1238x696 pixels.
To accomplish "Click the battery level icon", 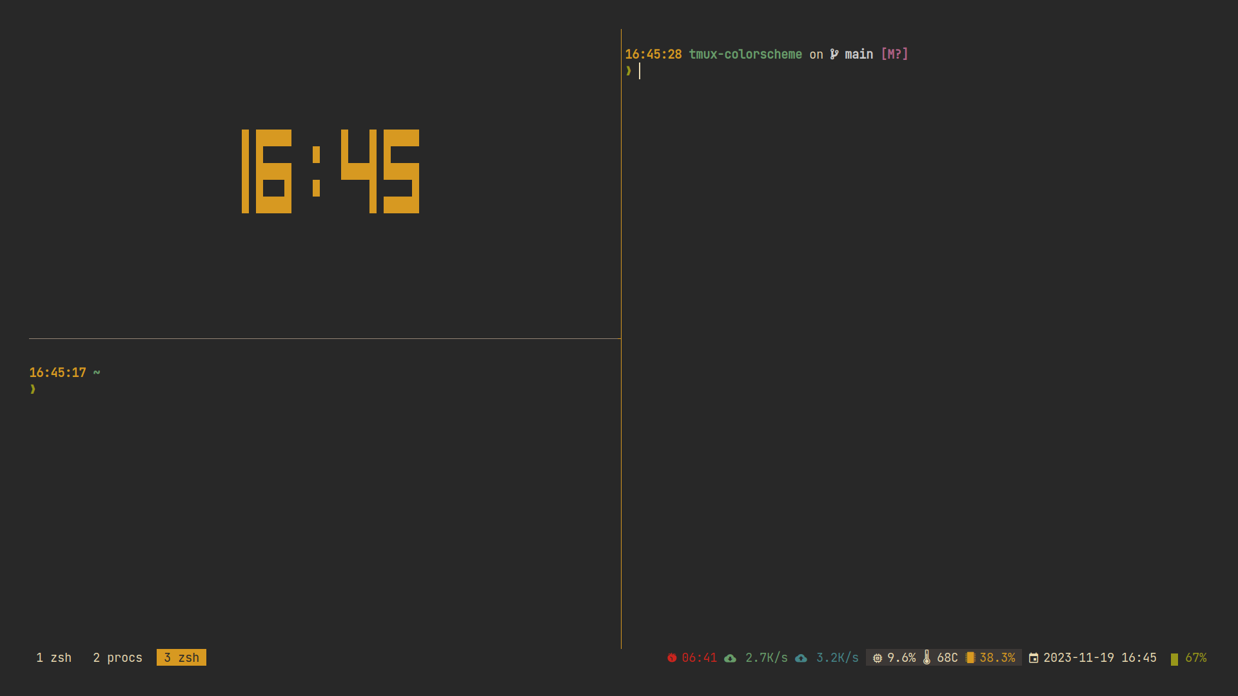I will coord(1174,659).
